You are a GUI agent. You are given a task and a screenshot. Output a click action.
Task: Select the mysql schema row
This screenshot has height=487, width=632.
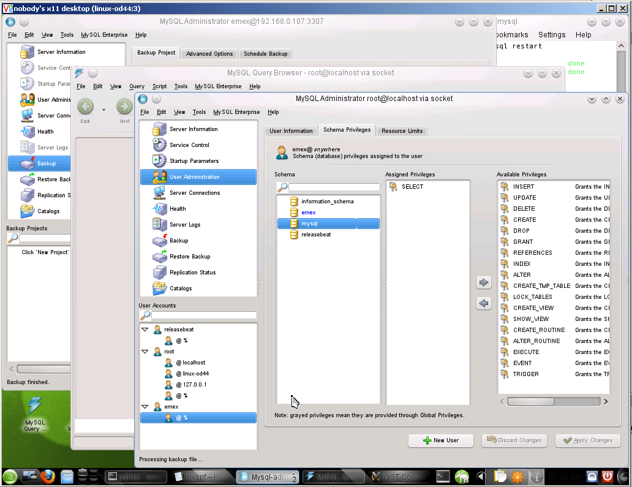pos(328,224)
